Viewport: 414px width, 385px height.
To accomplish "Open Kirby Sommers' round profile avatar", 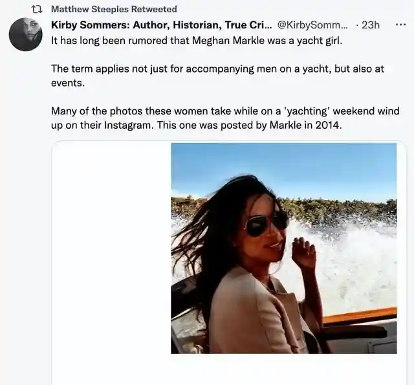I will pyautogui.click(x=26, y=34).
